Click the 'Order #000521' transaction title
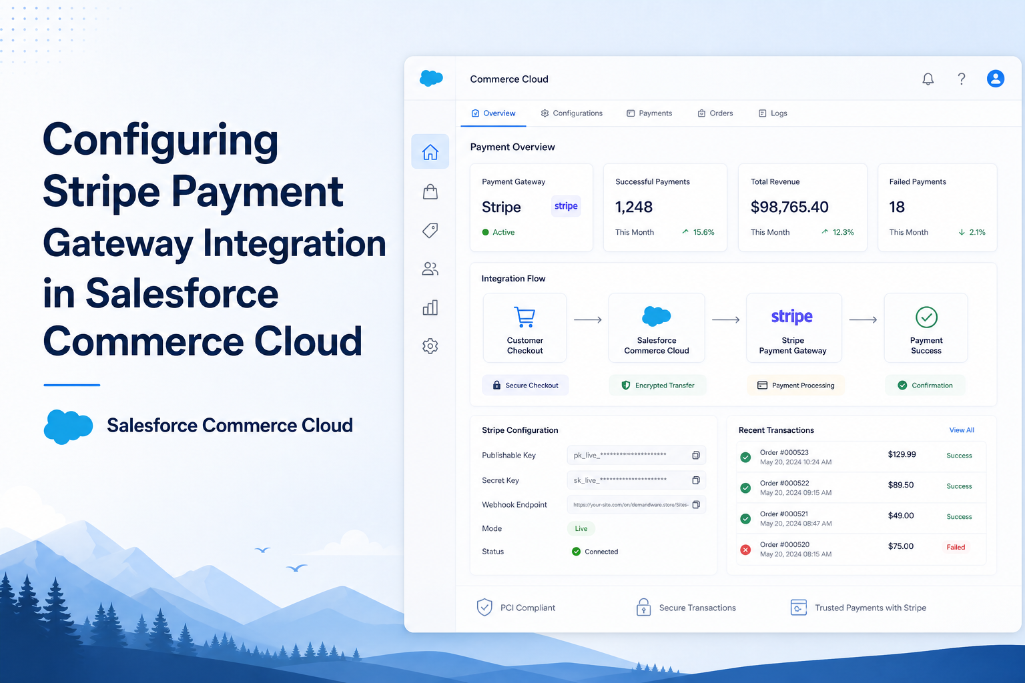This screenshot has width=1025, height=683. tap(784, 514)
